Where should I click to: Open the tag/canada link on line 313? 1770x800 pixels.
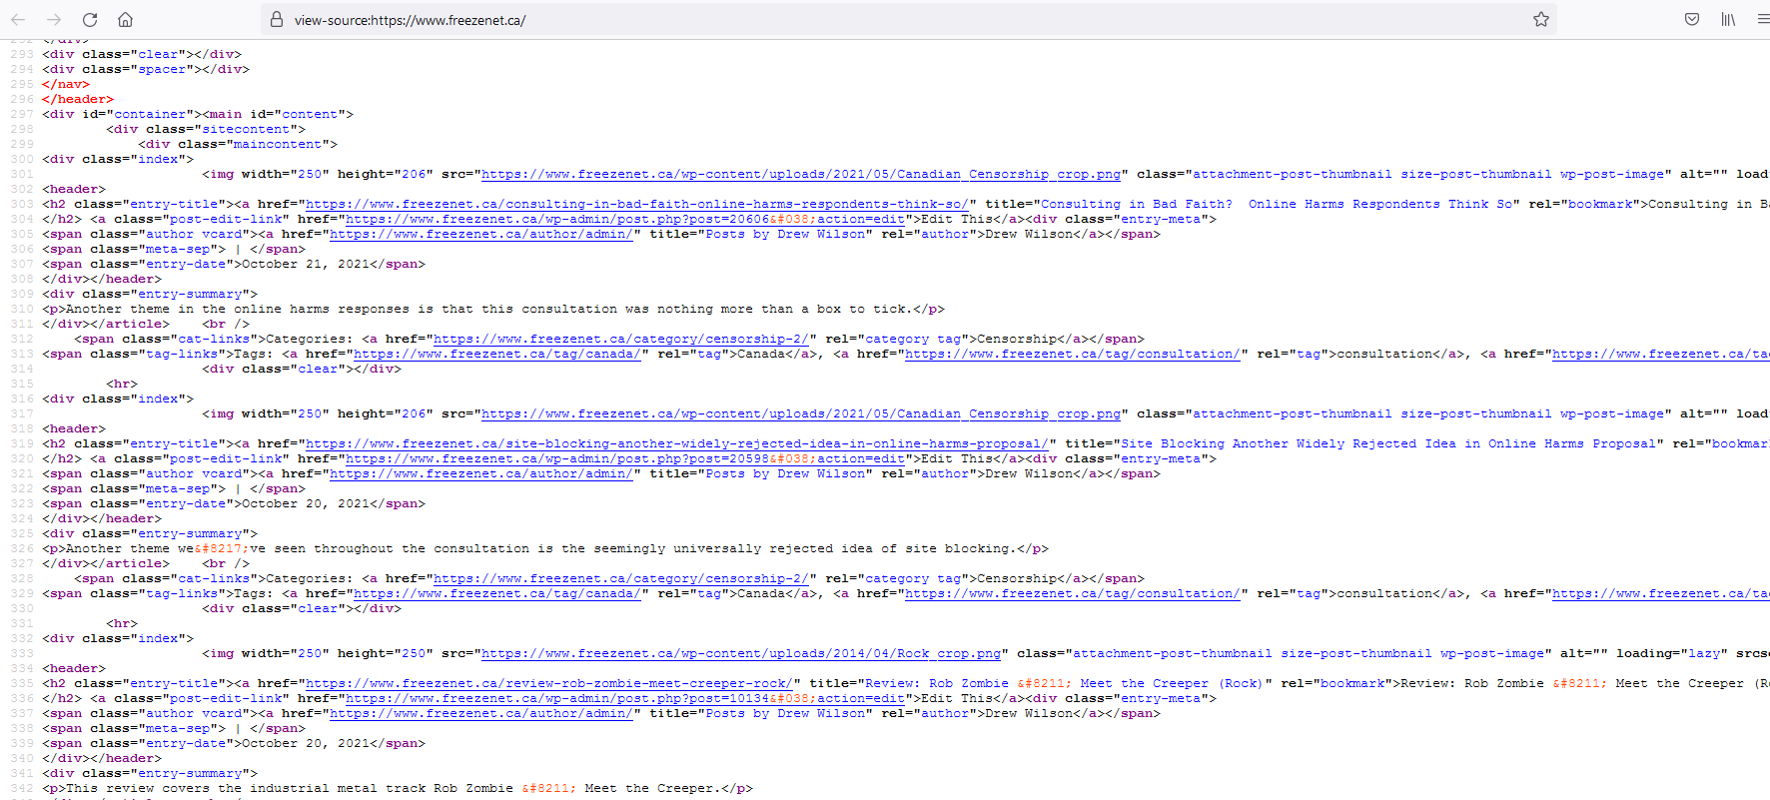(497, 354)
